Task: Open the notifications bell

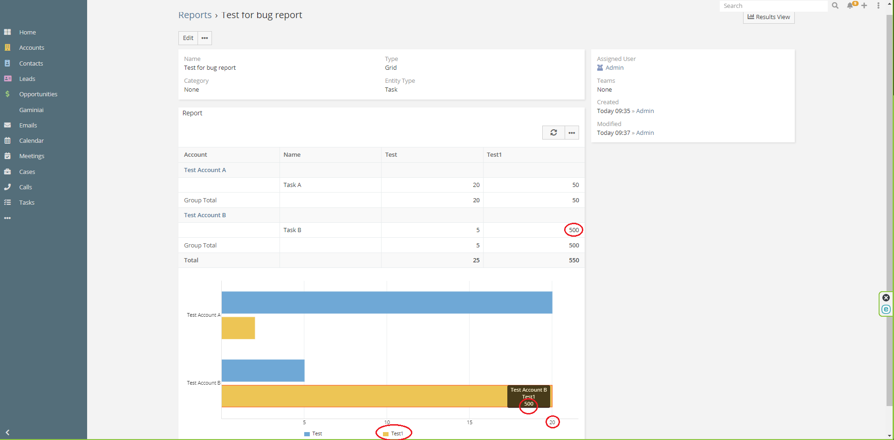Action: click(x=850, y=6)
